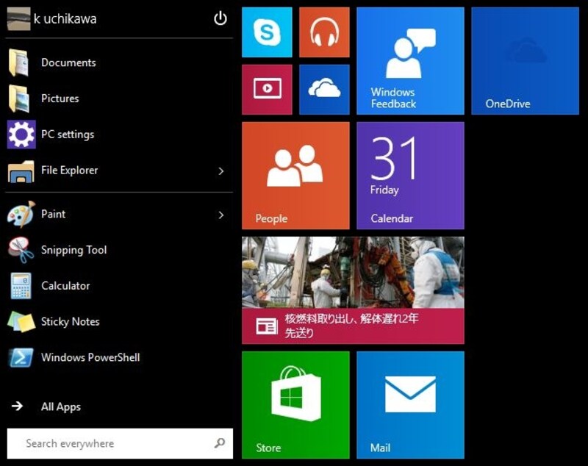Open the Mail tile
This screenshot has width=588, height=466.
(410, 404)
